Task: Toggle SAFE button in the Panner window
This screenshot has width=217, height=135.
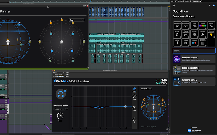Action: [x=85, y=6]
